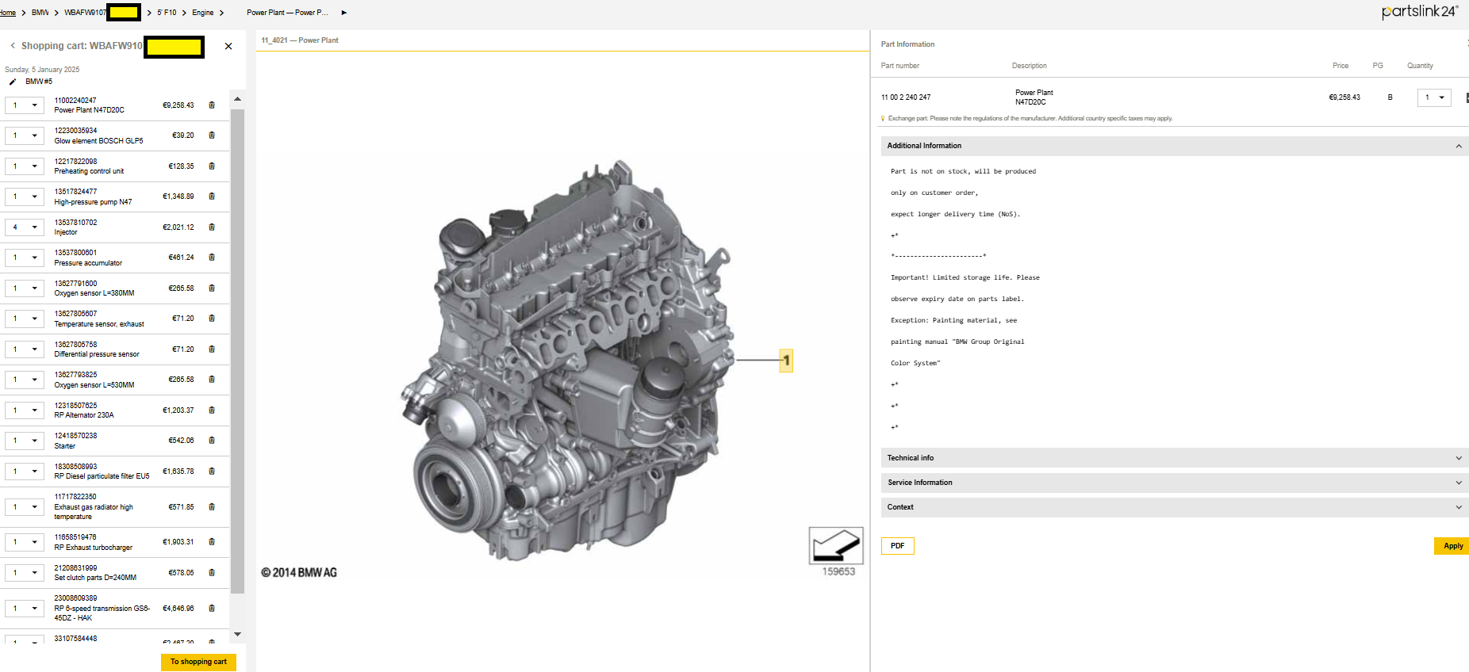The height and width of the screenshot is (672, 1469).
Task: Select Power Plant breadcrumb entry
Action: tap(287, 13)
